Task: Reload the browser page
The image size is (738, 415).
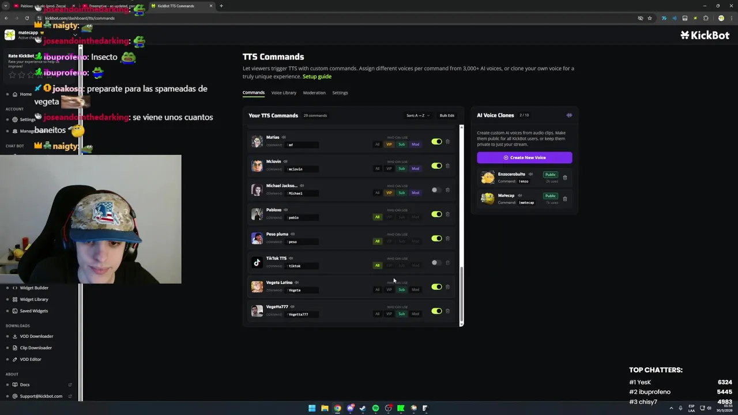Action: pos(27,18)
